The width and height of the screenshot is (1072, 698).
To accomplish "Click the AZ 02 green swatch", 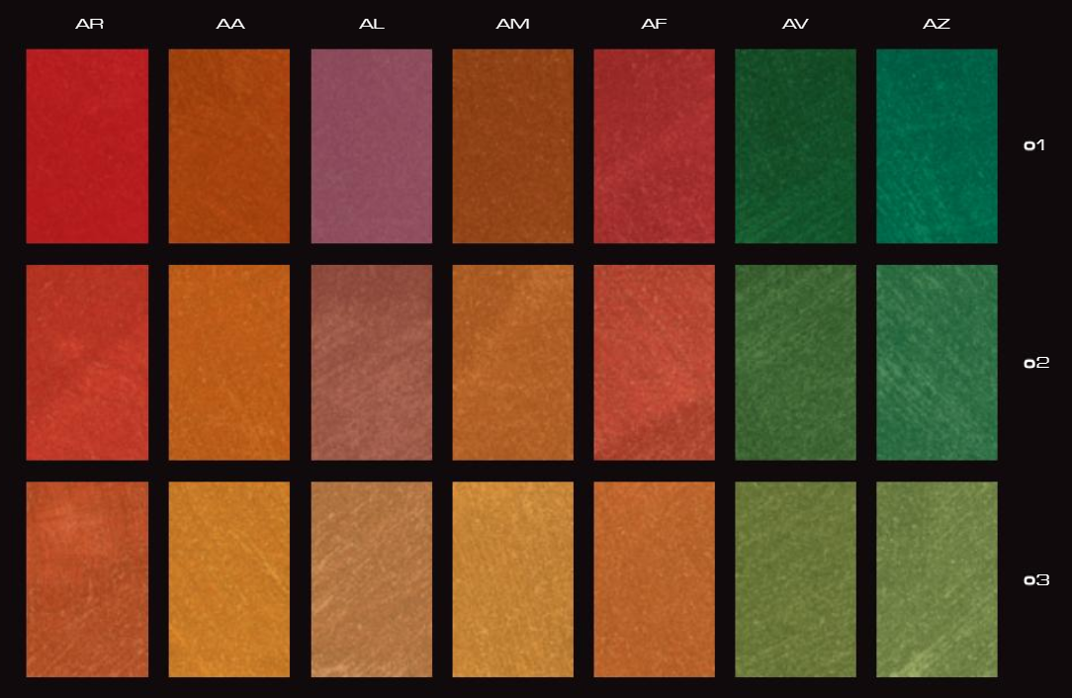I will [x=937, y=362].
